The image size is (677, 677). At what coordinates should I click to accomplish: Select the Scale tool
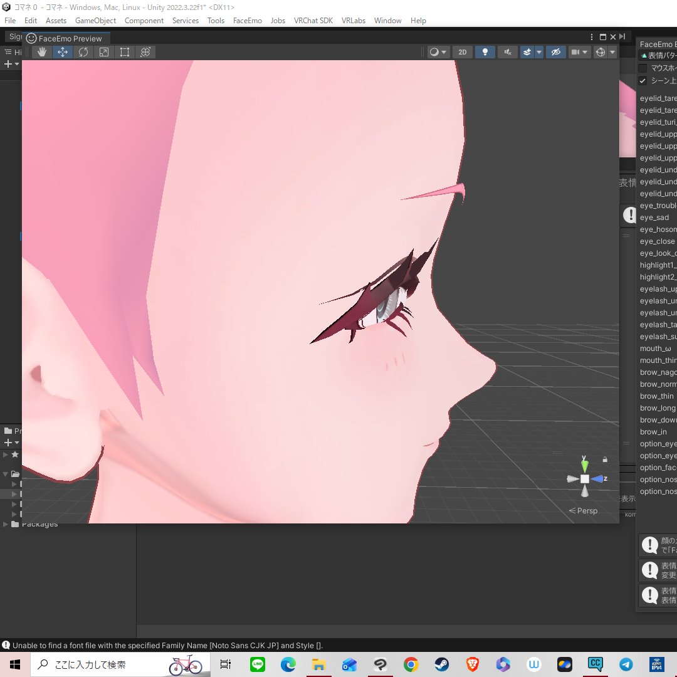coord(104,52)
